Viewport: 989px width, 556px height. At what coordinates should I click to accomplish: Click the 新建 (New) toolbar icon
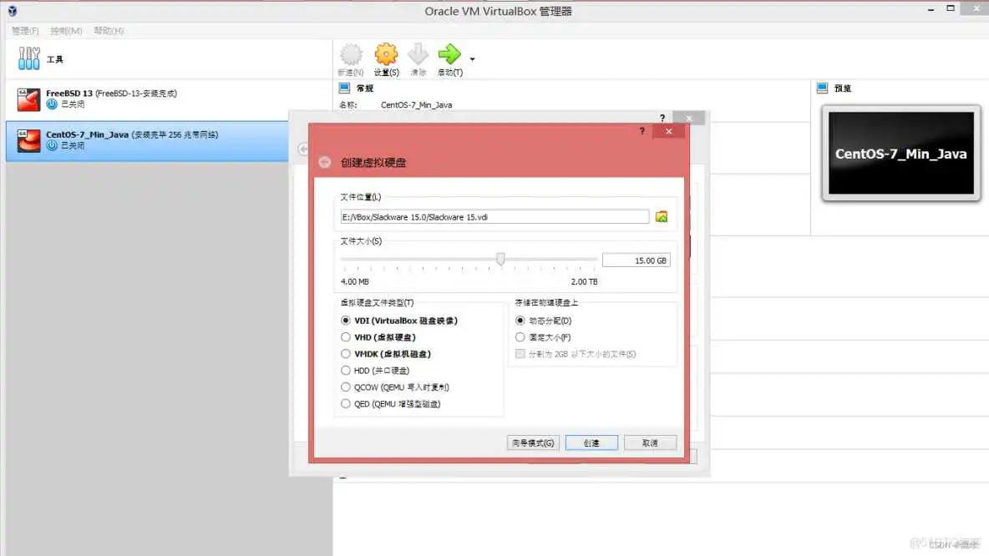click(x=350, y=56)
